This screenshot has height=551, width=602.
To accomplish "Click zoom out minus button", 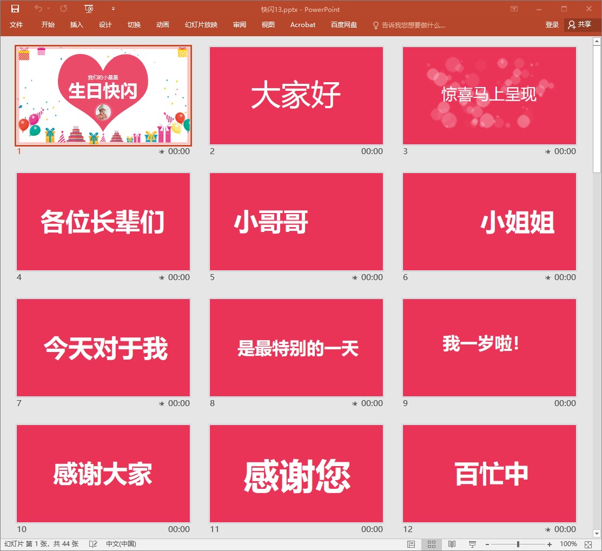I will tap(487, 544).
